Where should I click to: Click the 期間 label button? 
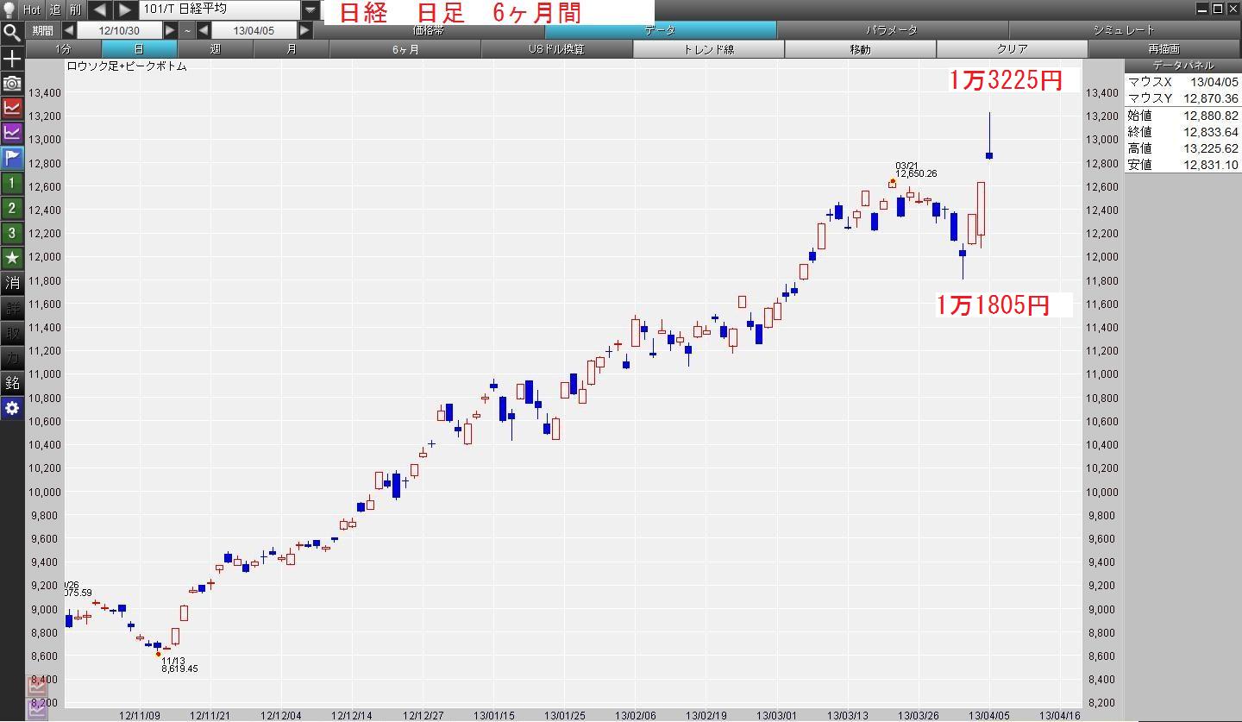42,30
